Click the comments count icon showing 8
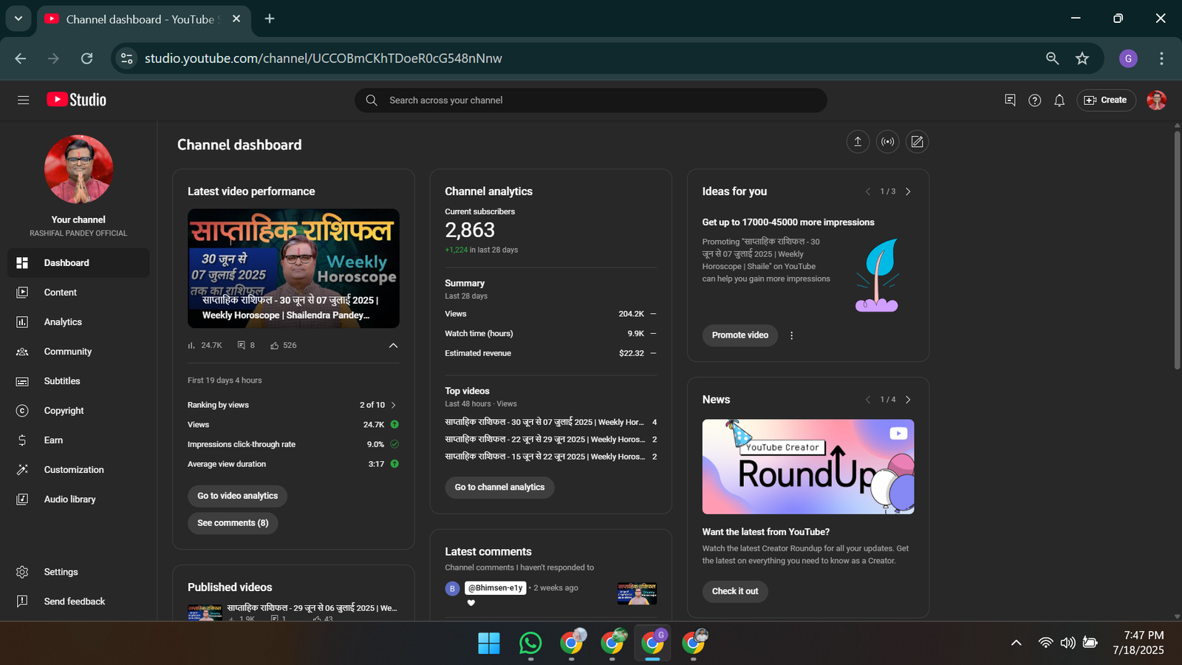The height and width of the screenshot is (665, 1182). click(x=242, y=345)
